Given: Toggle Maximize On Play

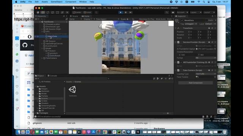Looking at the screenshot, I should tap(147, 19).
